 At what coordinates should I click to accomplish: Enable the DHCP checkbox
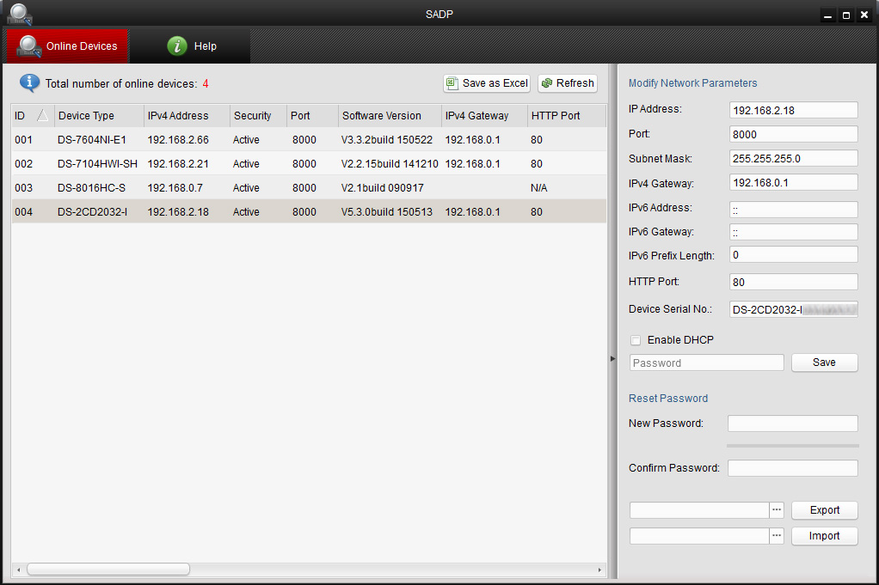pos(635,340)
